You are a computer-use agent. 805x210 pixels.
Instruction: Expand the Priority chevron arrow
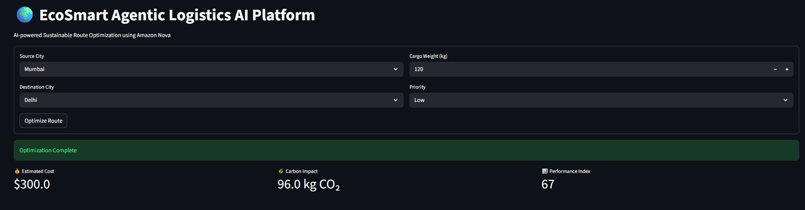click(786, 100)
